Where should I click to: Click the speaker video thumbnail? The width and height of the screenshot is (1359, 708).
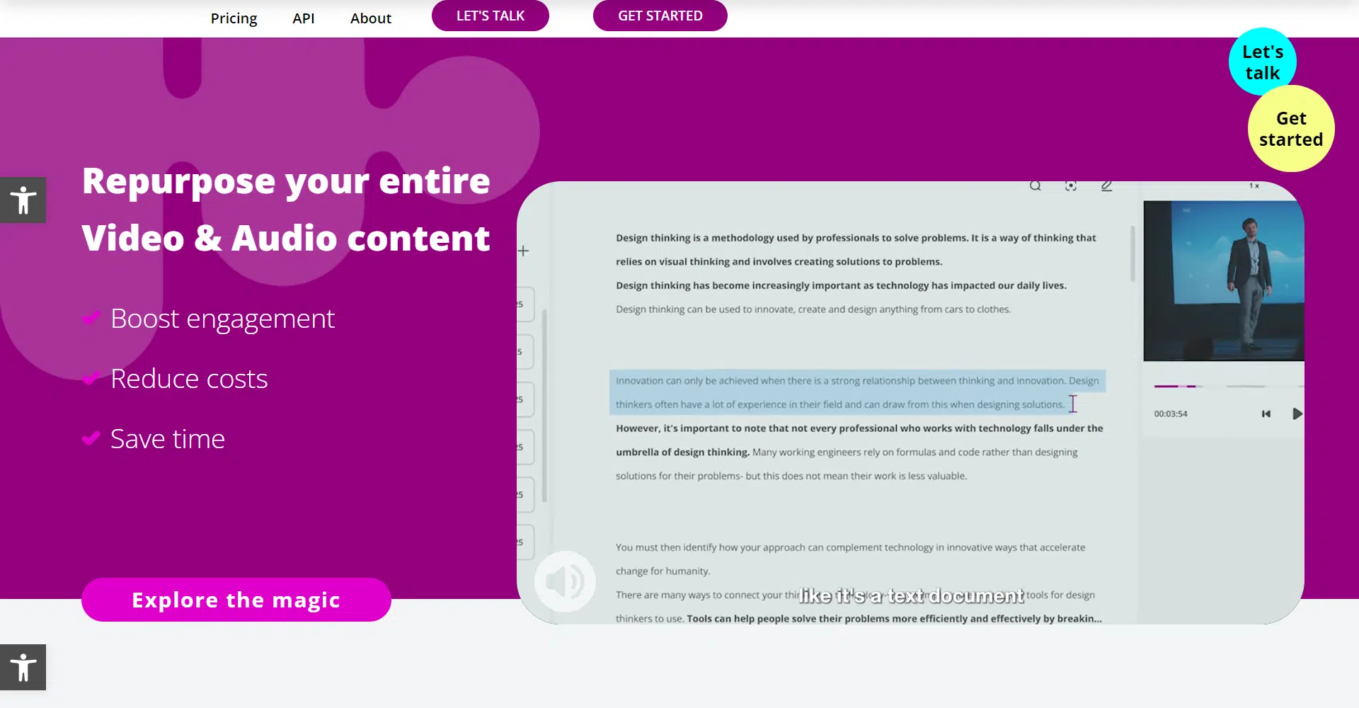(1223, 281)
